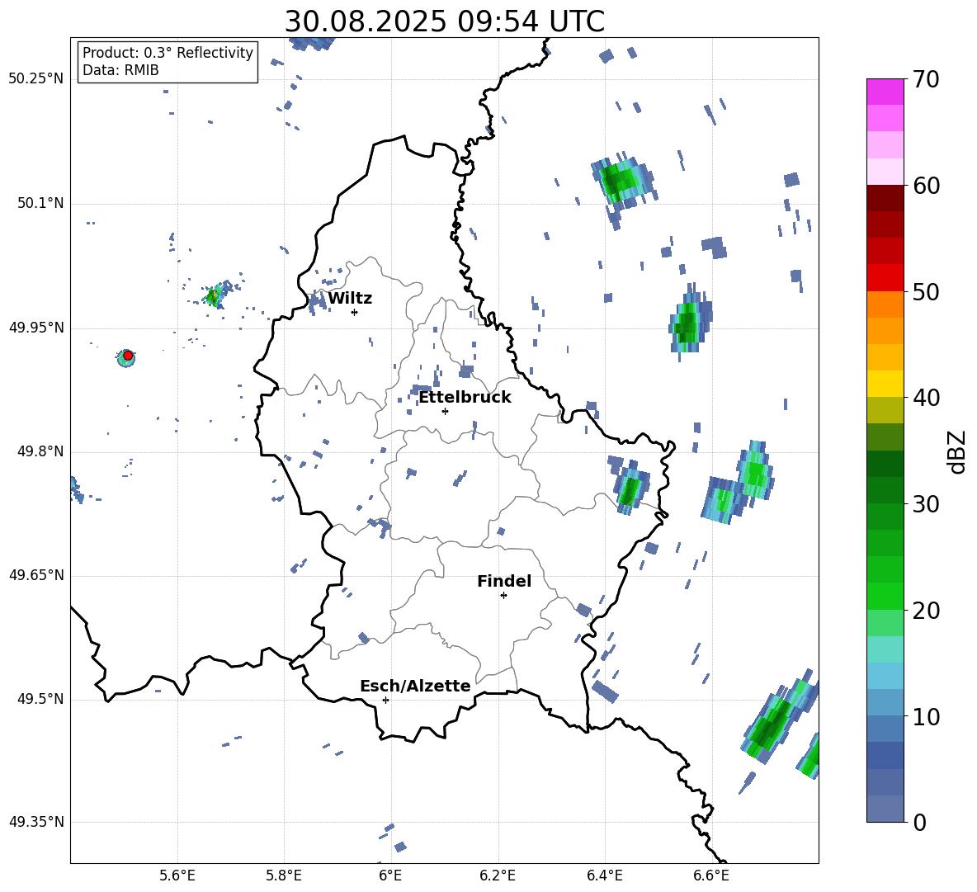The width and height of the screenshot is (977, 892).
Task: Click the red radar location dot
Action: (x=128, y=355)
